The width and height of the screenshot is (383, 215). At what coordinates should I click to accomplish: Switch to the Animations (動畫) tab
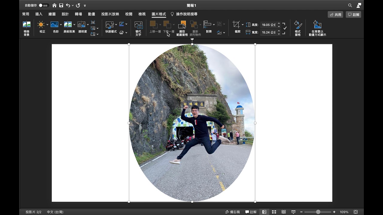pos(92,14)
